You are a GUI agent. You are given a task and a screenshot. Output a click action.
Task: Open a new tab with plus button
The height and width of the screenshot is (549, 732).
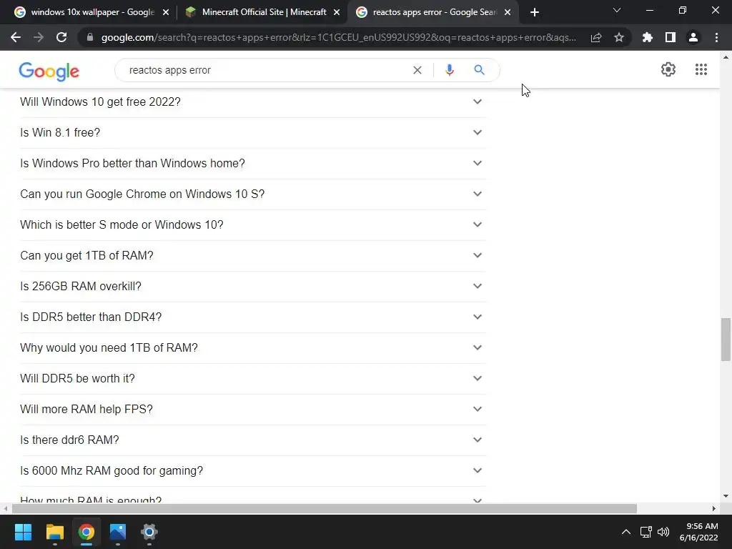pos(535,12)
